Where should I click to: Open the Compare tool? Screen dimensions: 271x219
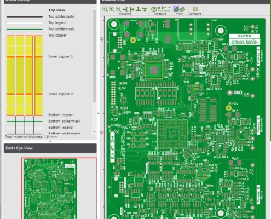195,10
